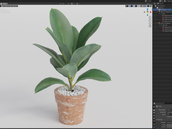Open the View Layer properties tab
The height and width of the screenshot is (129, 172).
(x=154, y=115)
